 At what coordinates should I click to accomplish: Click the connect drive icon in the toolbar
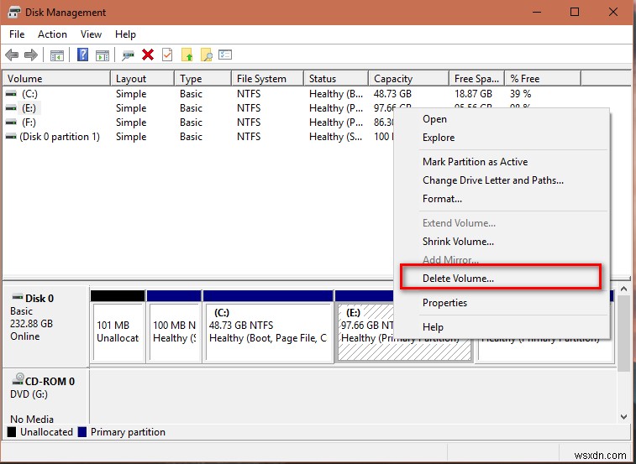tap(128, 55)
